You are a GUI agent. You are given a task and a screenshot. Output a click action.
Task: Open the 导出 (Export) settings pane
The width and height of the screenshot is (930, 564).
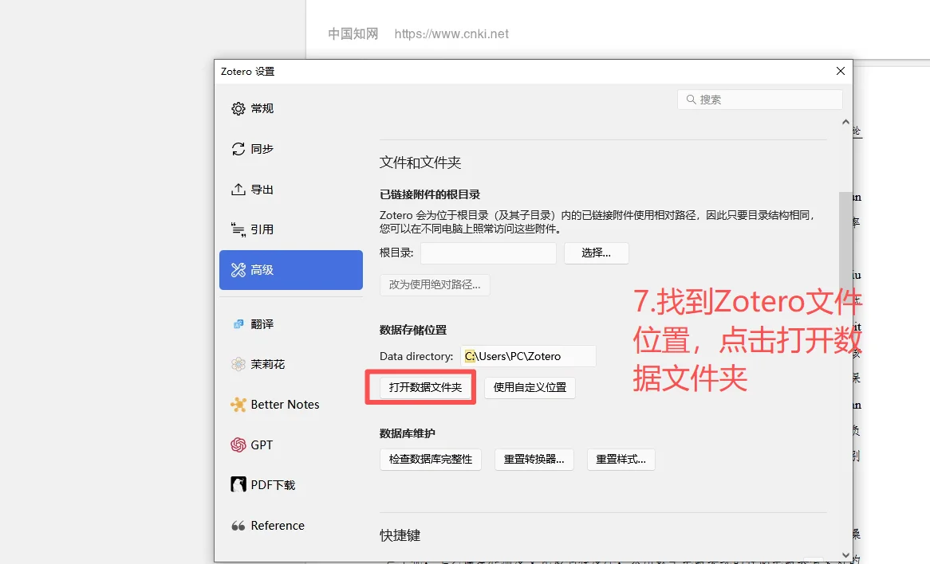pos(263,189)
